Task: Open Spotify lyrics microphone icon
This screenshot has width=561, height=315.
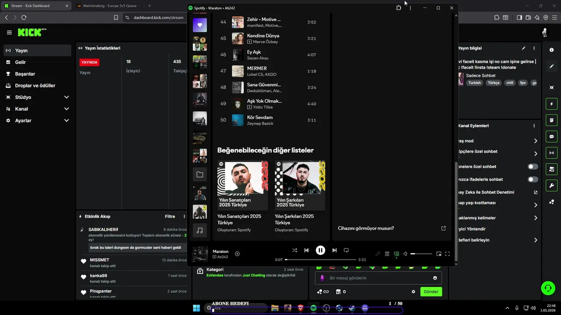Action: coord(378,254)
